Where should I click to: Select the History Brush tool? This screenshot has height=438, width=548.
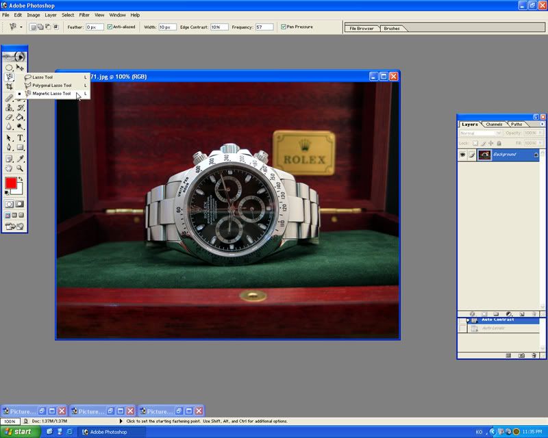point(20,107)
